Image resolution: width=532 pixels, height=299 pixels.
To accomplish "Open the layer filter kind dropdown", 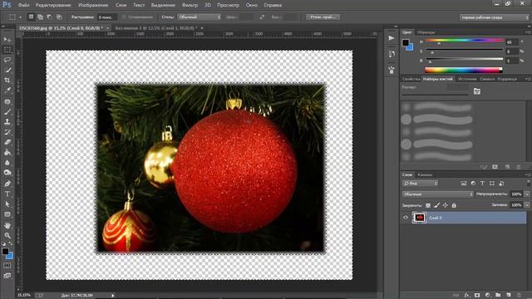I will [420, 184].
